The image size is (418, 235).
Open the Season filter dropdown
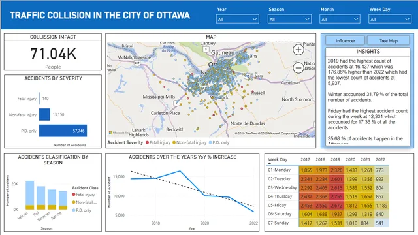point(289,19)
